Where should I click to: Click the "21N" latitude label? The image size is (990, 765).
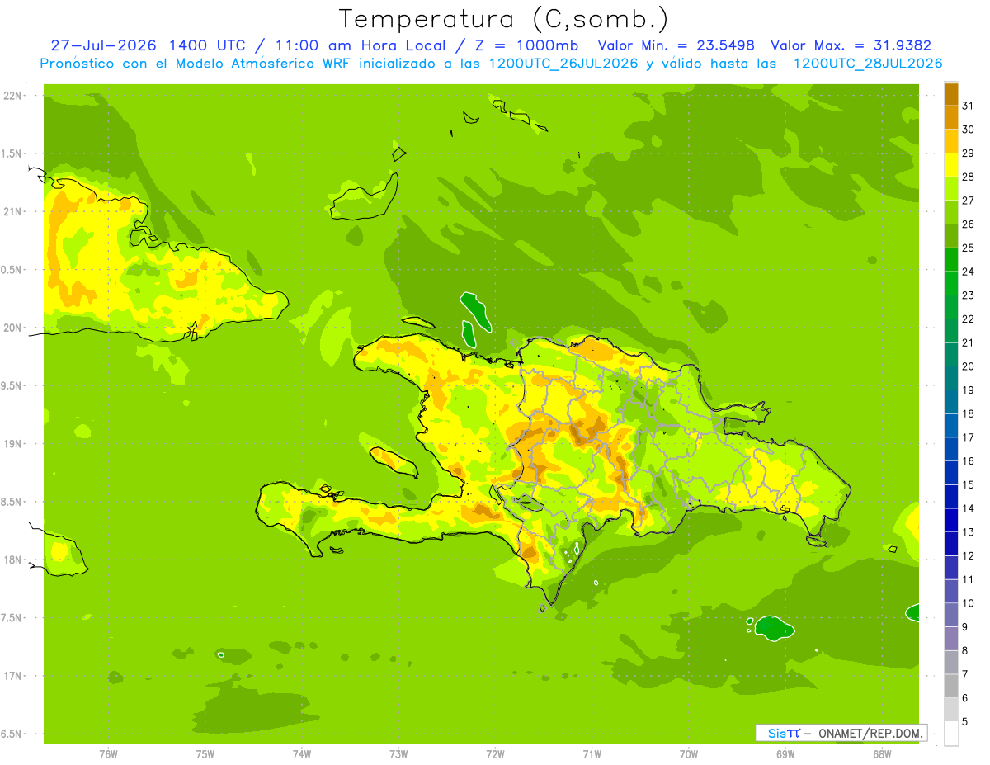click(13, 211)
